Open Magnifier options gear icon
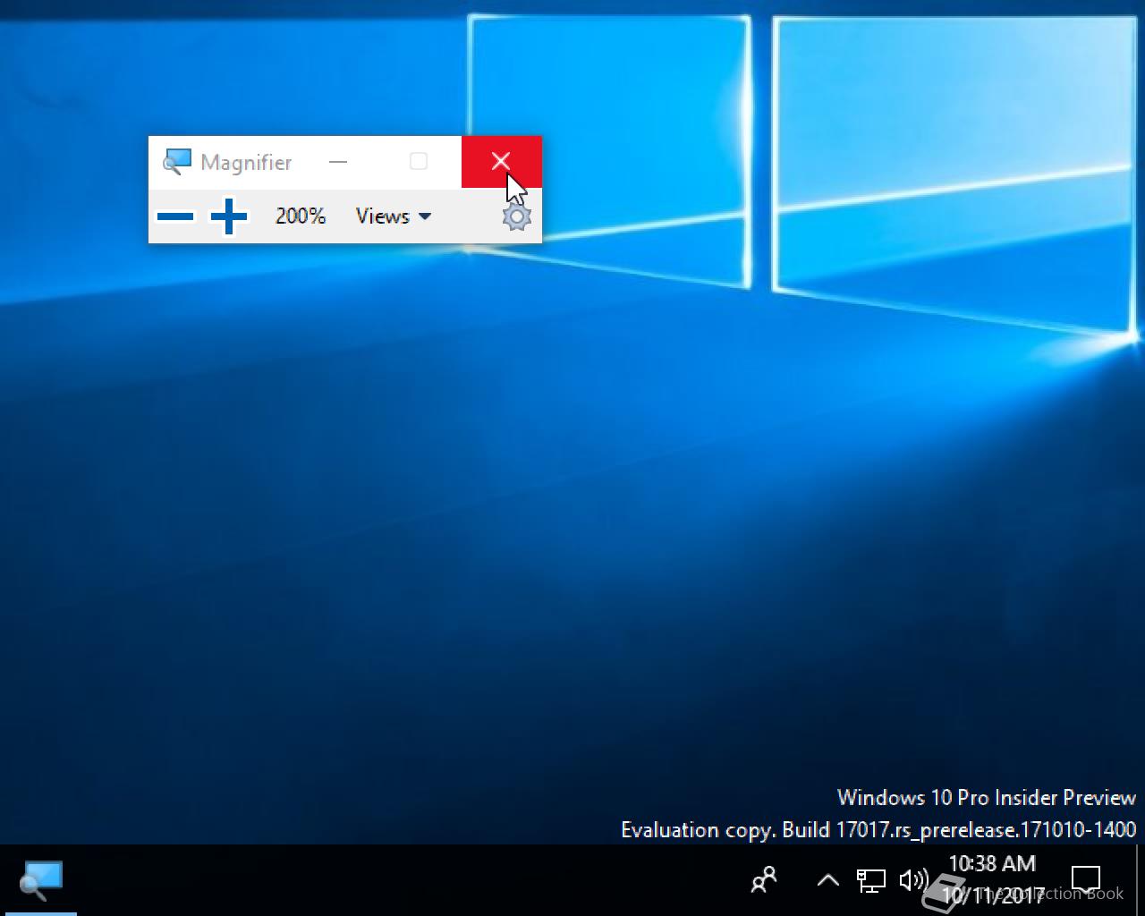1145x916 pixels. pyautogui.click(x=516, y=216)
